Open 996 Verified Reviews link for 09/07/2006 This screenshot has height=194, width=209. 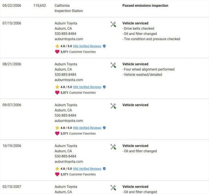pyautogui.click(x=87, y=128)
